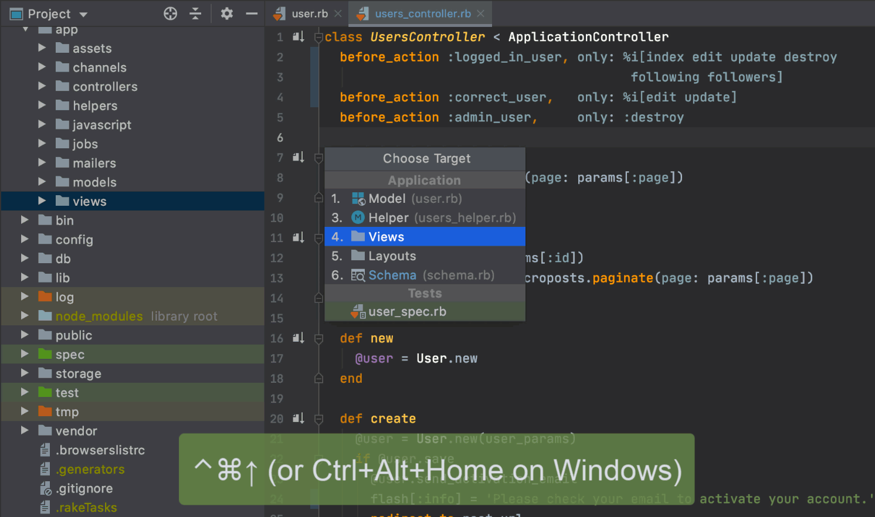875x517 pixels.
Task: Close the user.rb tab
Action: click(338, 13)
